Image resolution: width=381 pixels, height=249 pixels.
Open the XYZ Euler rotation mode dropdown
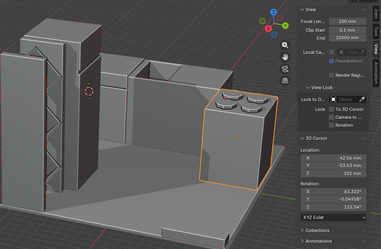(x=333, y=217)
